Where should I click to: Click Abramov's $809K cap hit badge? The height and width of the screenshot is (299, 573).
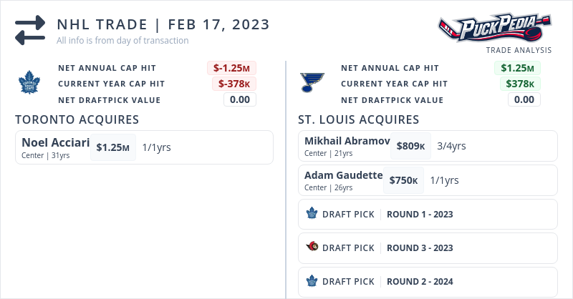point(410,146)
